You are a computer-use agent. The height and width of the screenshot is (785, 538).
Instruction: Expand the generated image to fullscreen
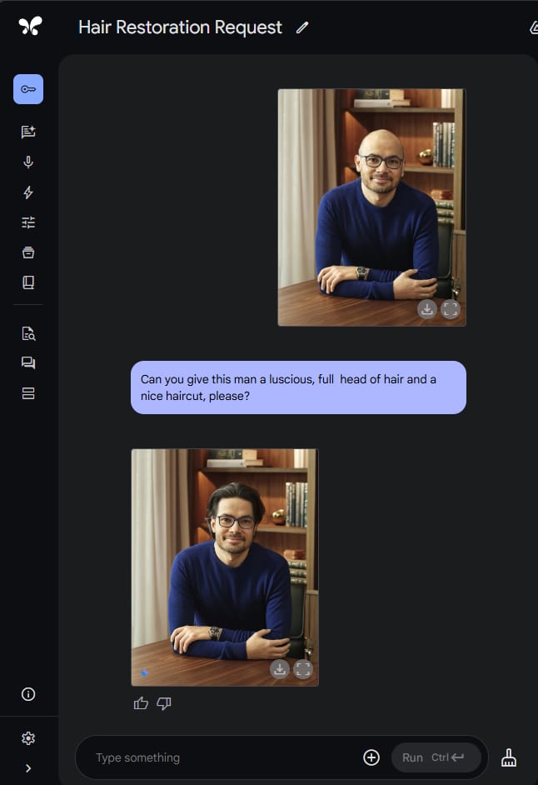(303, 669)
